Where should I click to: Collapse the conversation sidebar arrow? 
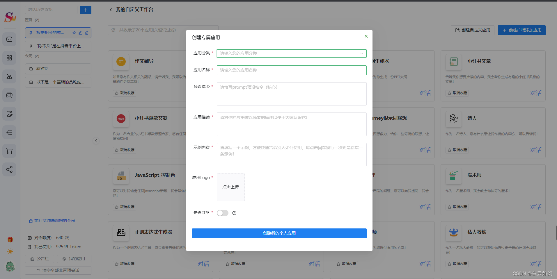coord(96,141)
